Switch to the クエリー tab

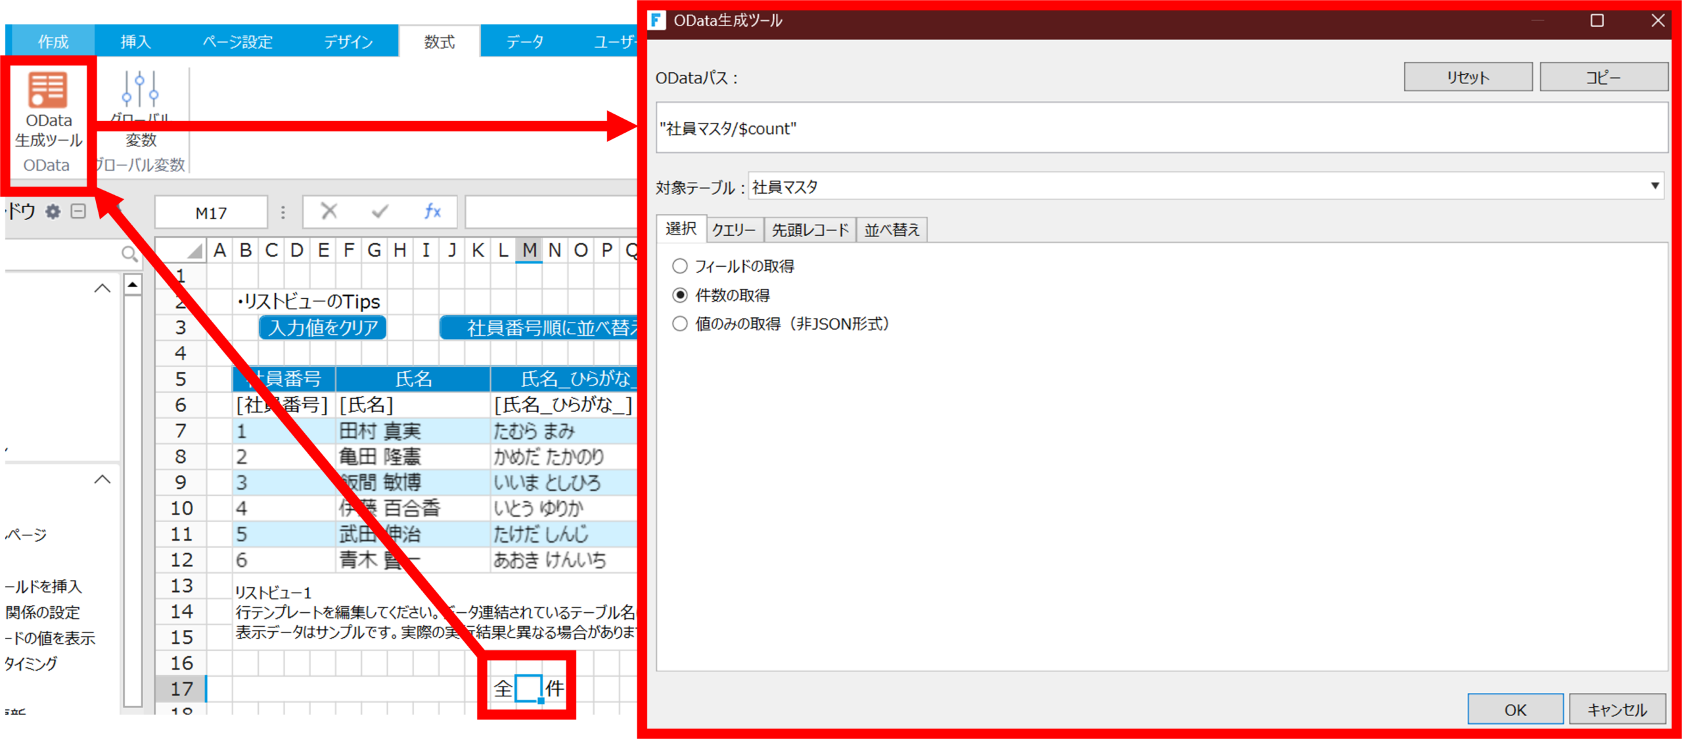click(734, 230)
